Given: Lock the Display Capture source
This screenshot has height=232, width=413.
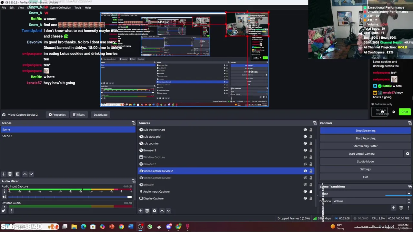Looking at the screenshot, I should 311,198.
